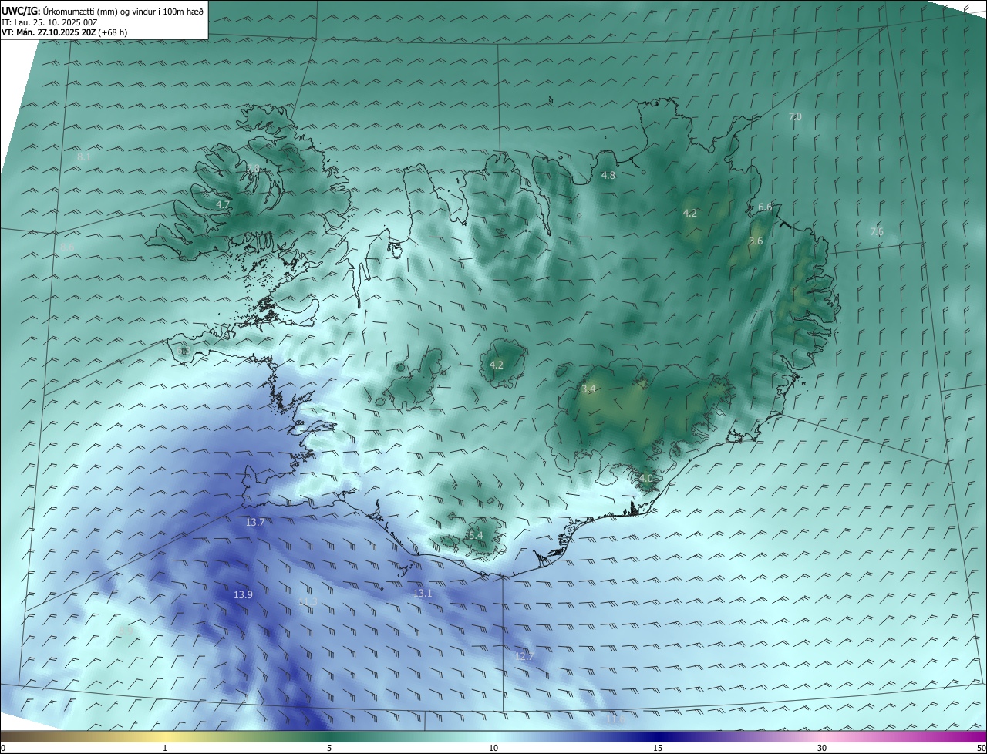Click the color scale label 1
The image size is (987, 754).
coord(165,748)
